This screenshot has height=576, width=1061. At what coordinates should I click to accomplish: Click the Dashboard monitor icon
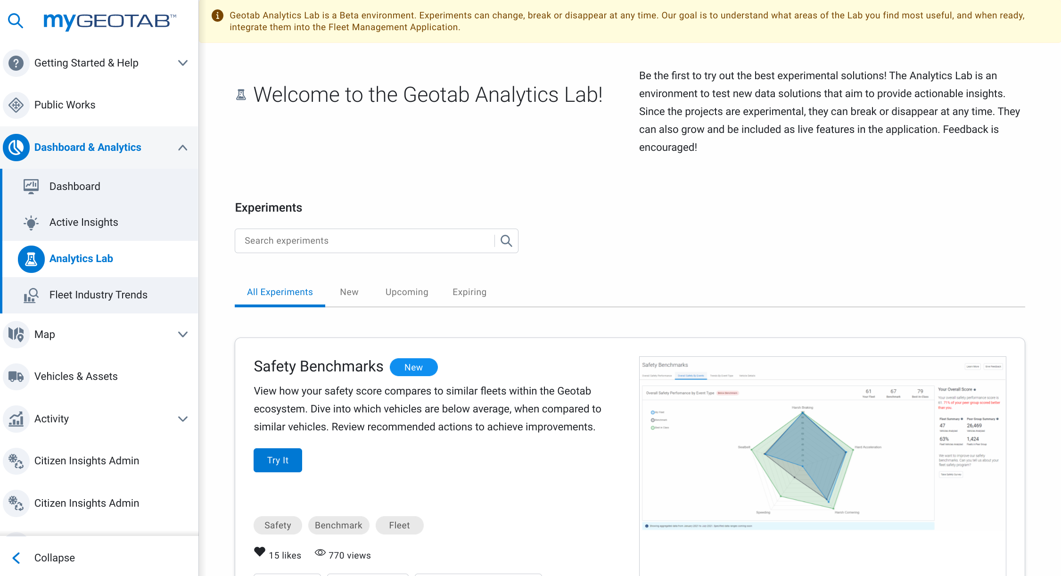[31, 187]
